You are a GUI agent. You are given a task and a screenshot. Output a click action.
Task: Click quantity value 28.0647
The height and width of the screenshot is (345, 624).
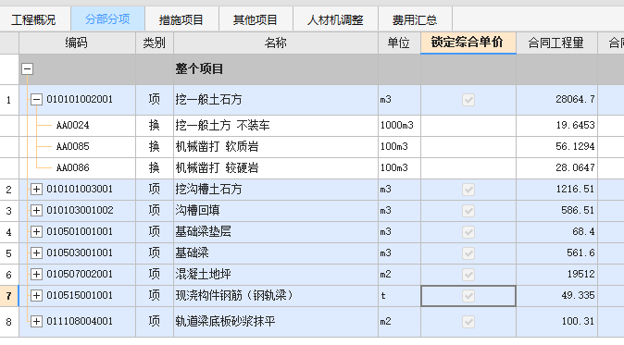pos(575,167)
